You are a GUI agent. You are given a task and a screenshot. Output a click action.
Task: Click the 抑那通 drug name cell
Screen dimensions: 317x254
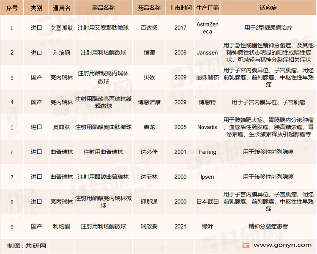tap(149, 202)
